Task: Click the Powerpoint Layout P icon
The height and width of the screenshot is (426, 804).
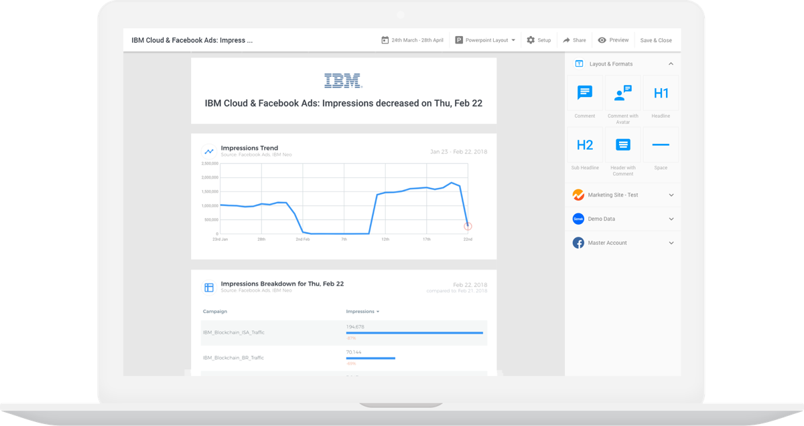Action: coord(459,40)
